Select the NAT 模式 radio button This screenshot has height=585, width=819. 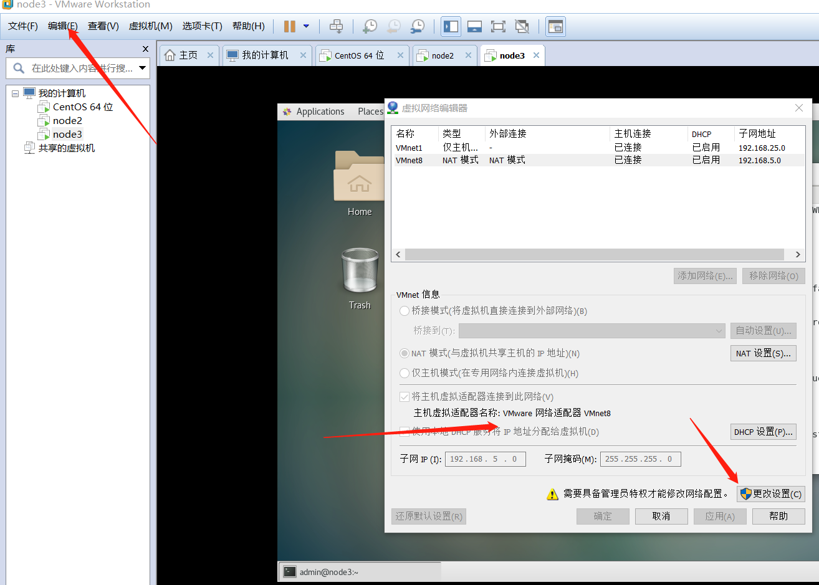pyautogui.click(x=405, y=353)
